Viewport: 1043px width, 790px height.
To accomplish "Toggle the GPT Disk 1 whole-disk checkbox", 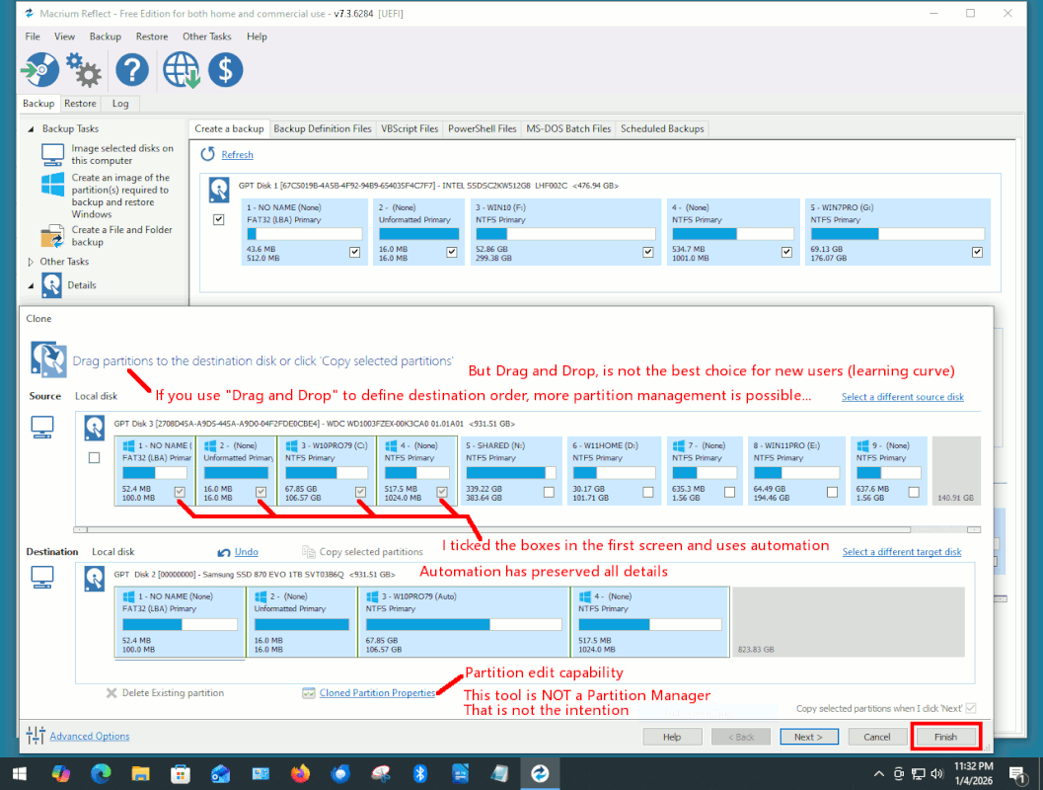I will click(219, 219).
